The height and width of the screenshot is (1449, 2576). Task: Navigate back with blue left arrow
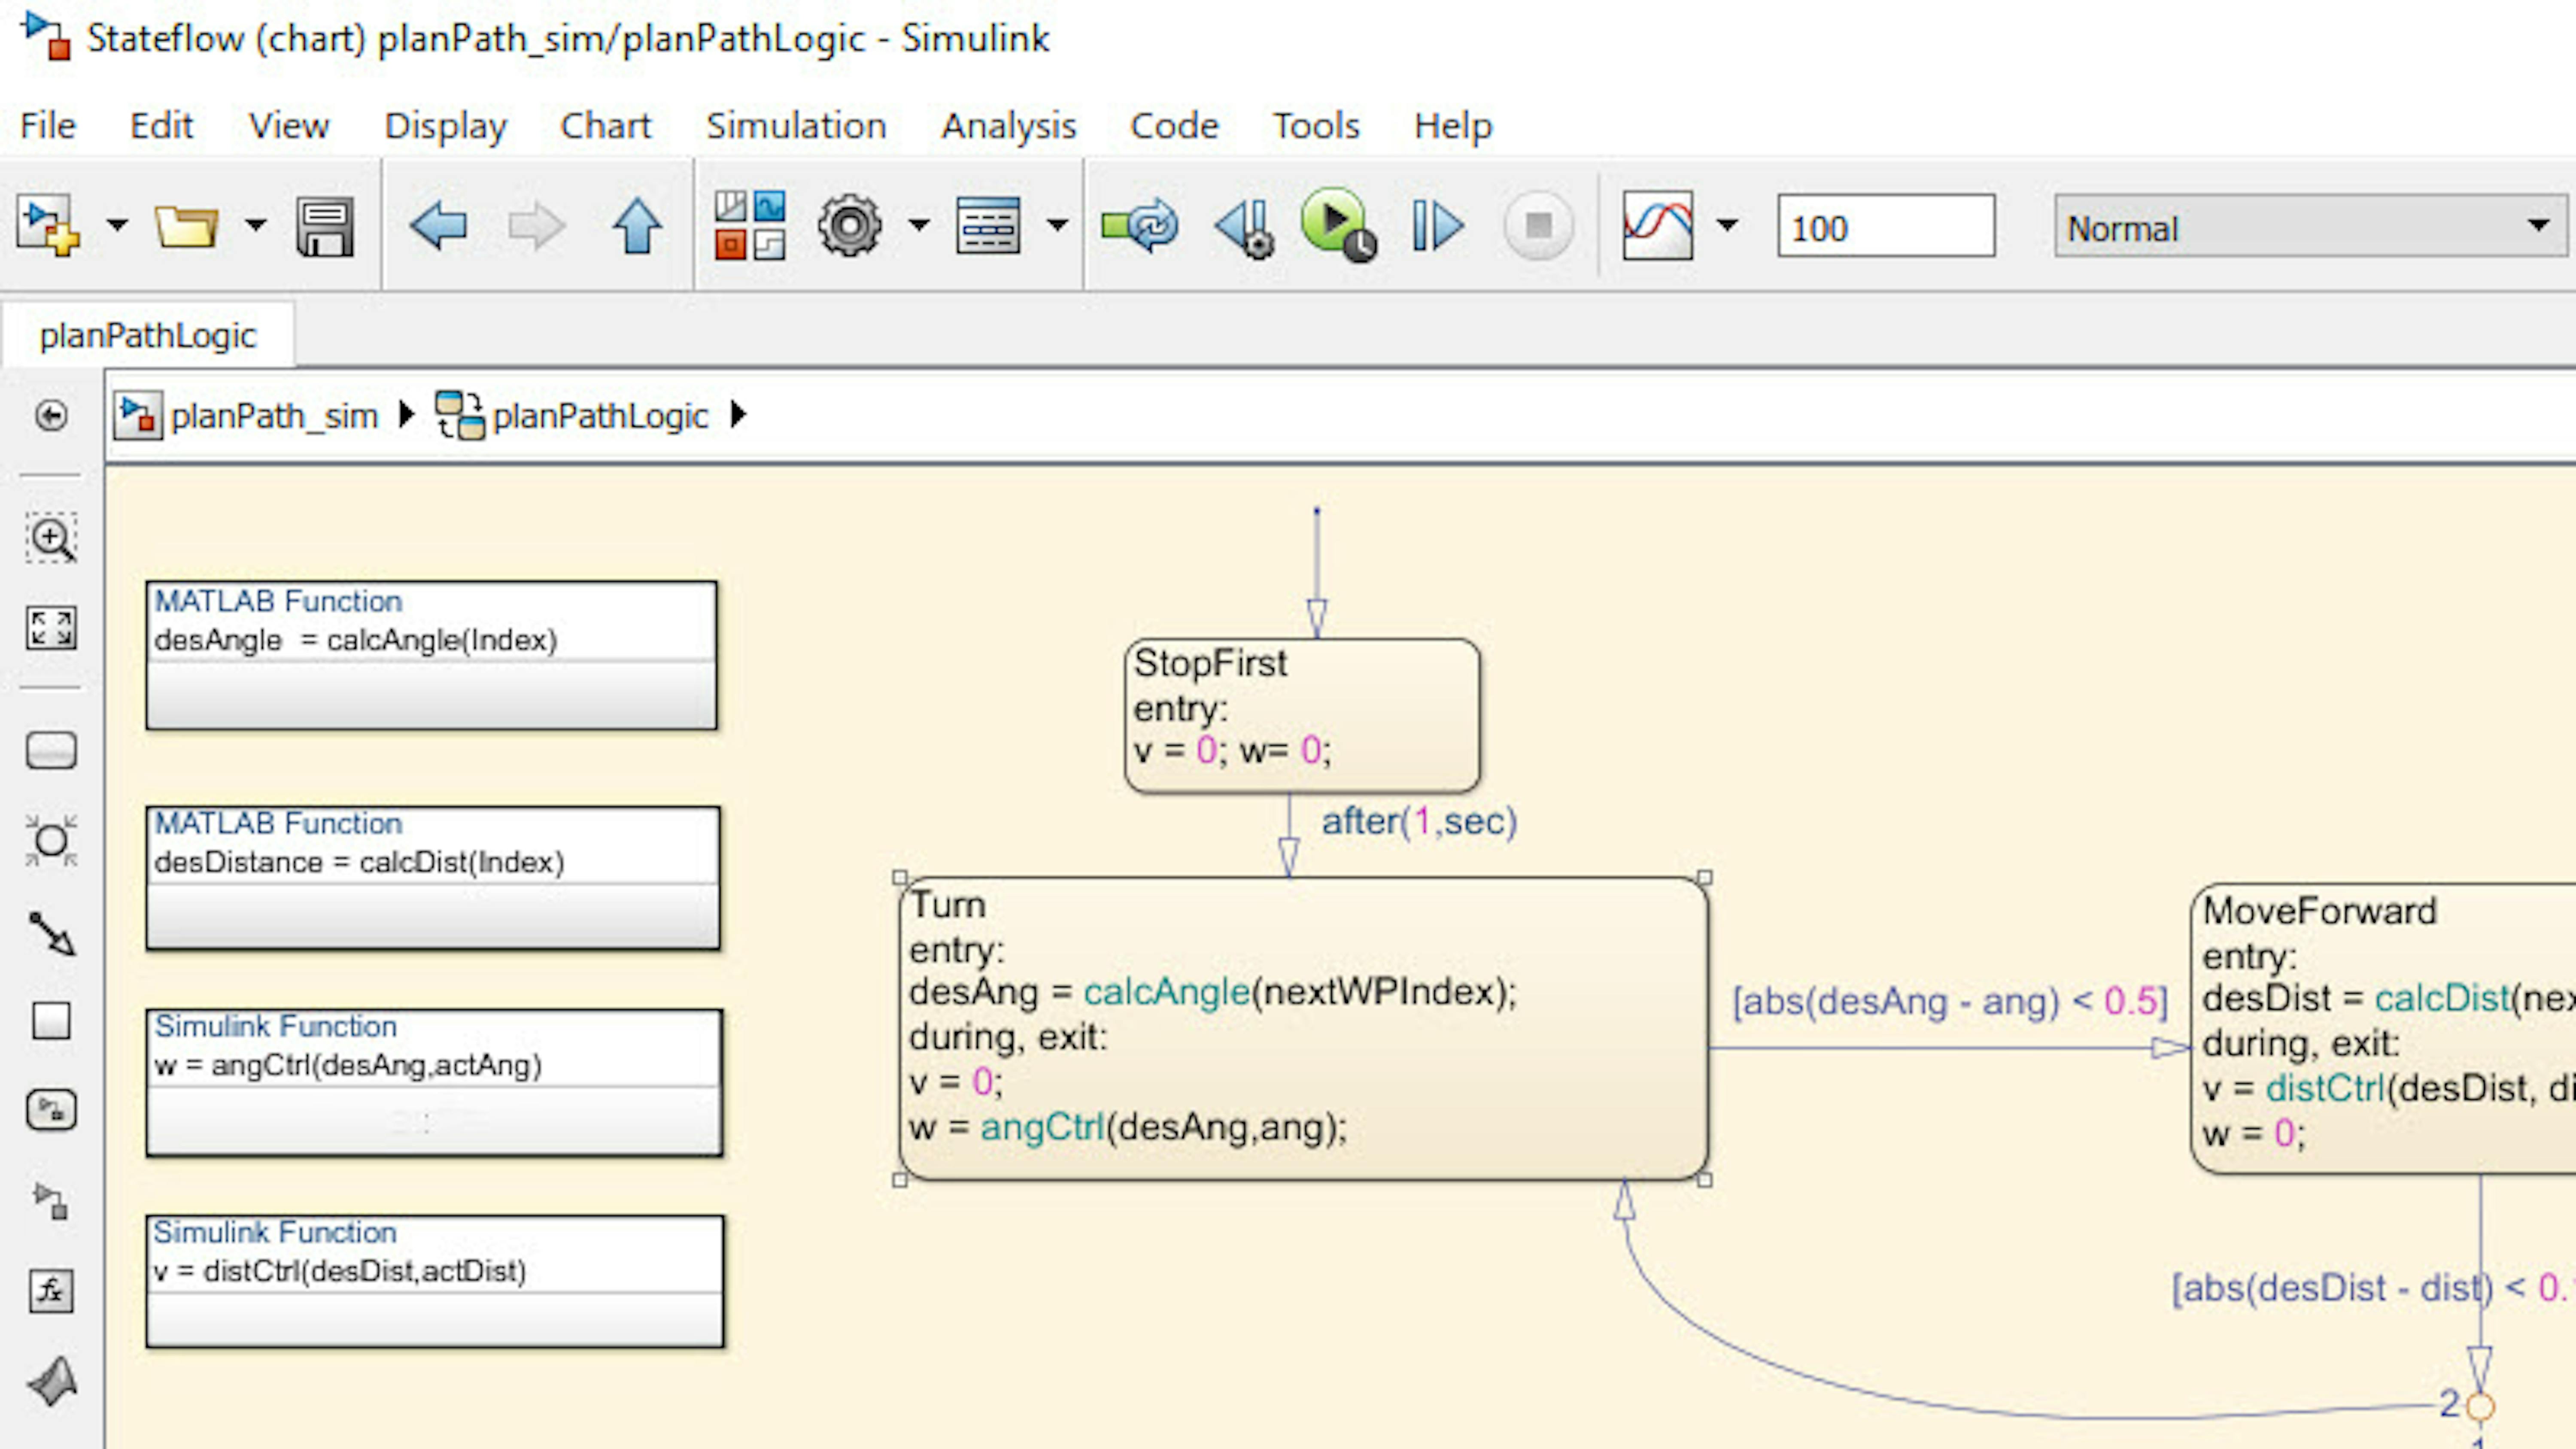click(438, 226)
